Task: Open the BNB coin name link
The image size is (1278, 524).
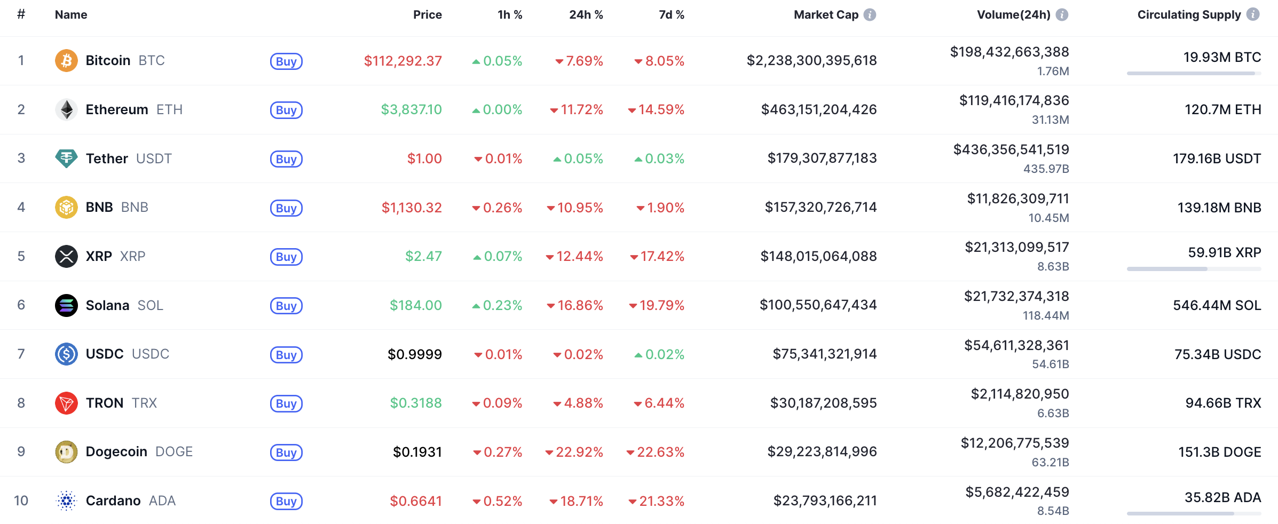Action: coord(99,208)
